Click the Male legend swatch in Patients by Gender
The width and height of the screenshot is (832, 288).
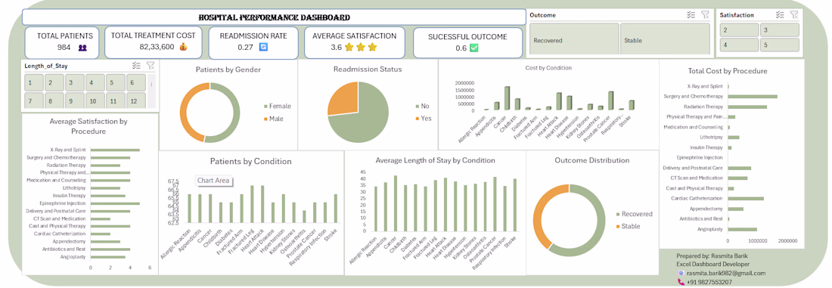(x=265, y=119)
